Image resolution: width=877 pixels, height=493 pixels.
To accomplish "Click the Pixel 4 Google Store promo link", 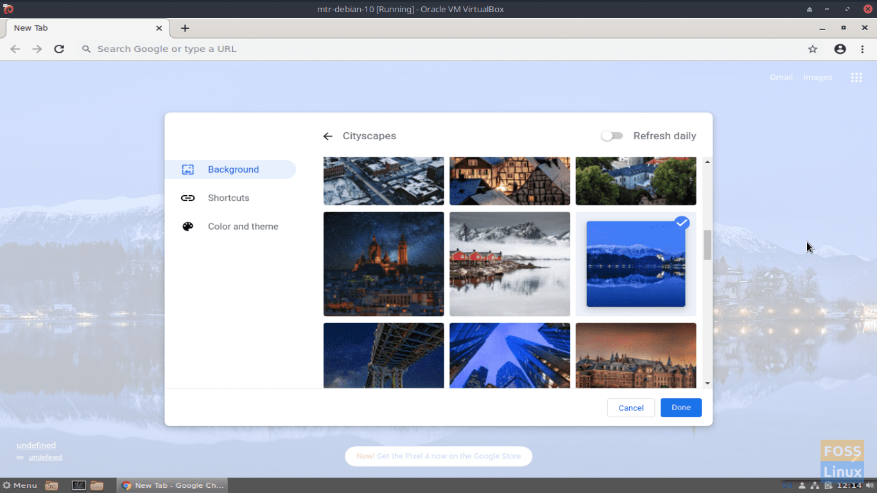I will click(438, 456).
